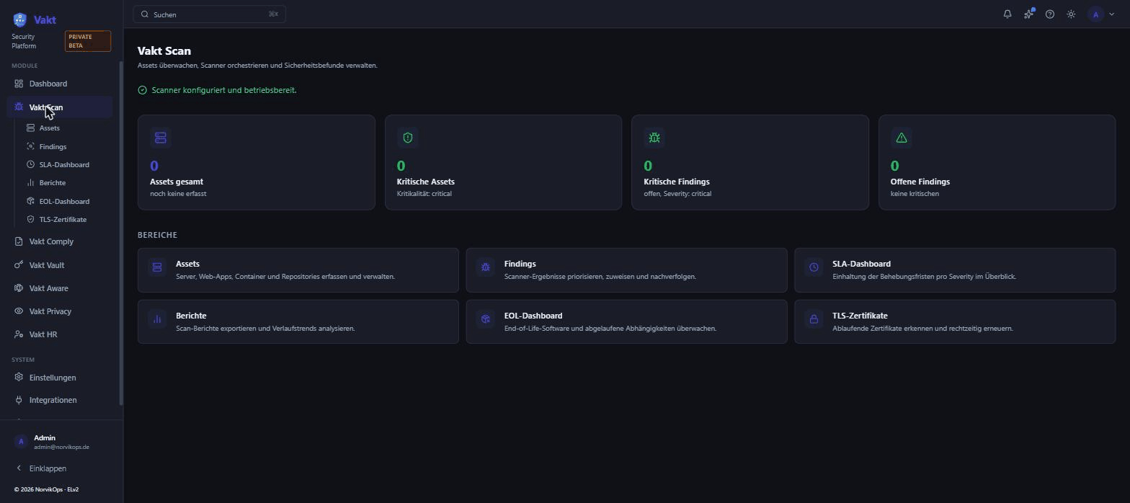Open the Vakt Privacy module

pyautogui.click(x=61, y=311)
